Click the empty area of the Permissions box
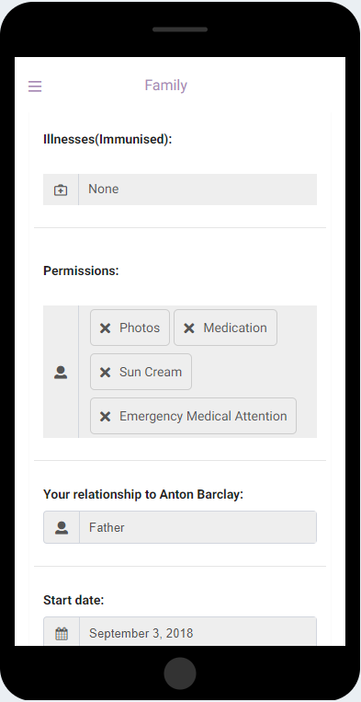Image resolution: width=361 pixels, height=702 pixels. coord(253,372)
